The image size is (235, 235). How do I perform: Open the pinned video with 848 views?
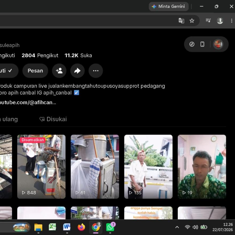click(41, 167)
